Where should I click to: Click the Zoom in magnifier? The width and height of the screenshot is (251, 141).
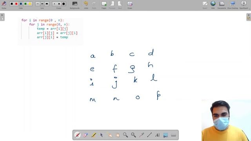point(125,135)
